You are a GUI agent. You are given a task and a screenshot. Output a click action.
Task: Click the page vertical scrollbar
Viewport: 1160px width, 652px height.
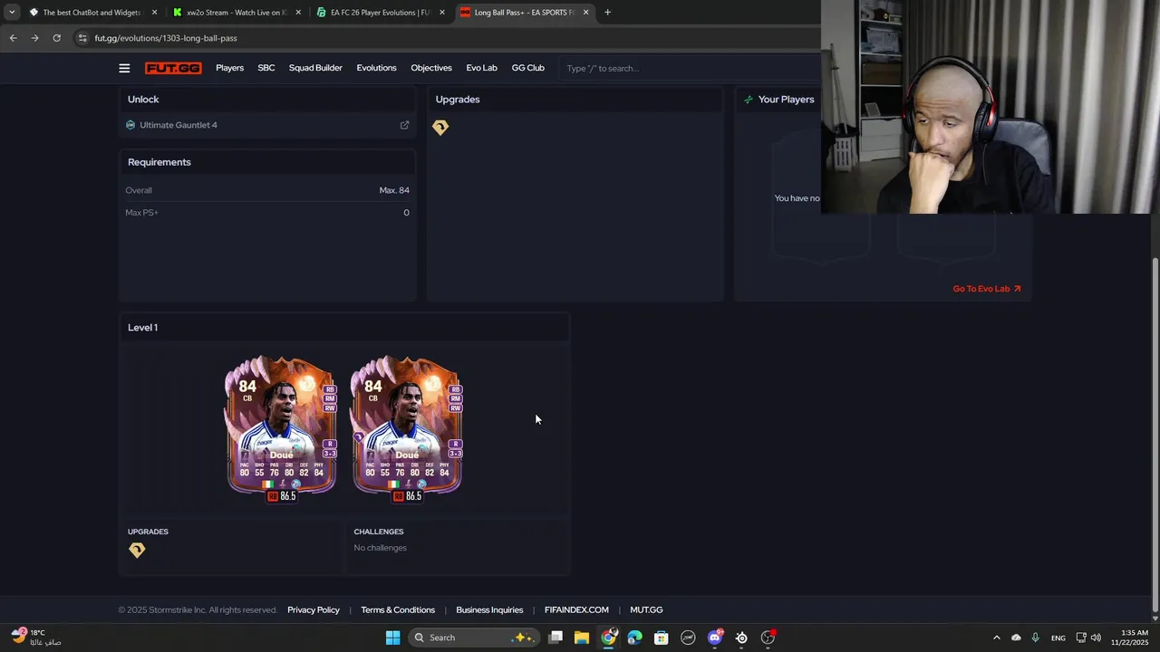[x=1155, y=435]
